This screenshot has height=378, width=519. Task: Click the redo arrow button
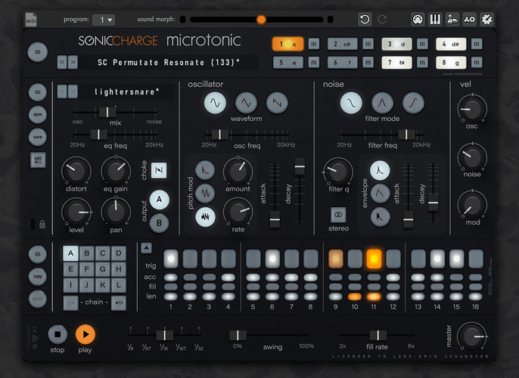(382, 20)
